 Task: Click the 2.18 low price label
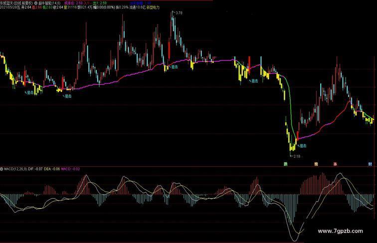coord(297,156)
